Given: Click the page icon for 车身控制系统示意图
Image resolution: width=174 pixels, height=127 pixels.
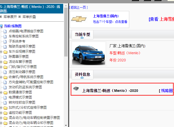Looking at the screenshot, I should click(5, 36).
